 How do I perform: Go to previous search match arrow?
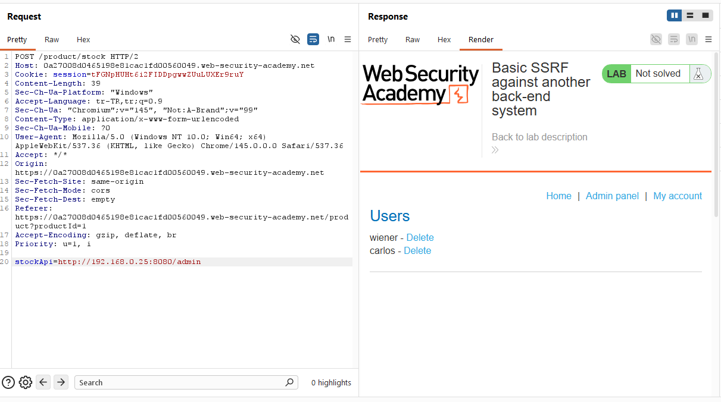43,382
